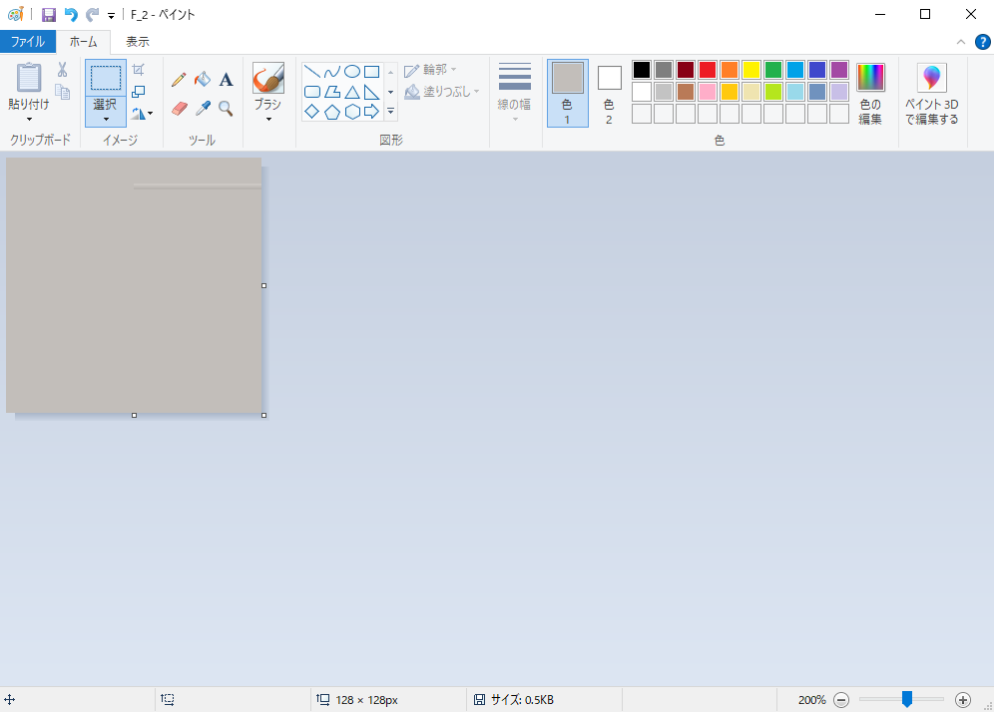Click the Crop icon
994x712 pixels.
pos(138,69)
